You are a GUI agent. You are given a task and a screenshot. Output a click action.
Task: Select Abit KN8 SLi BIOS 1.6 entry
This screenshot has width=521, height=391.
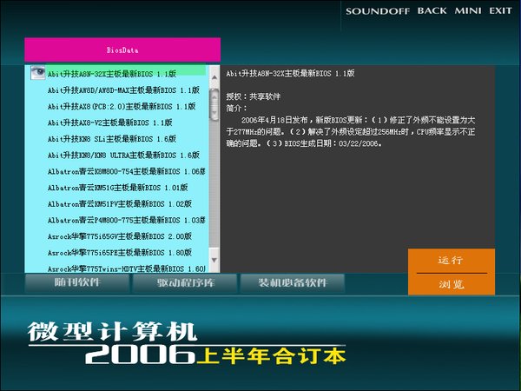pyautogui.click(x=111, y=139)
